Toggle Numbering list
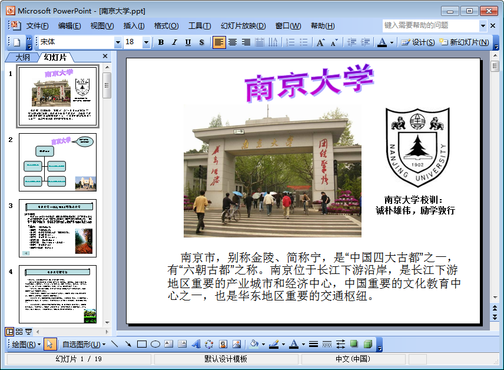This screenshot has width=504, height=370. [290, 42]
